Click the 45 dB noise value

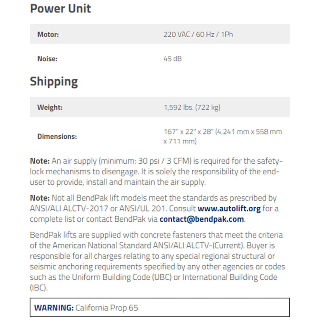[x=173, y=59]
